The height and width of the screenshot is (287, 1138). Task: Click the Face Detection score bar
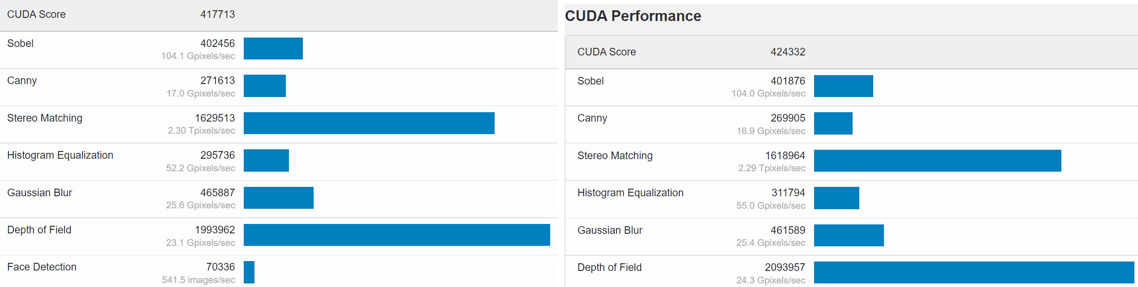[x=249, y=272]
